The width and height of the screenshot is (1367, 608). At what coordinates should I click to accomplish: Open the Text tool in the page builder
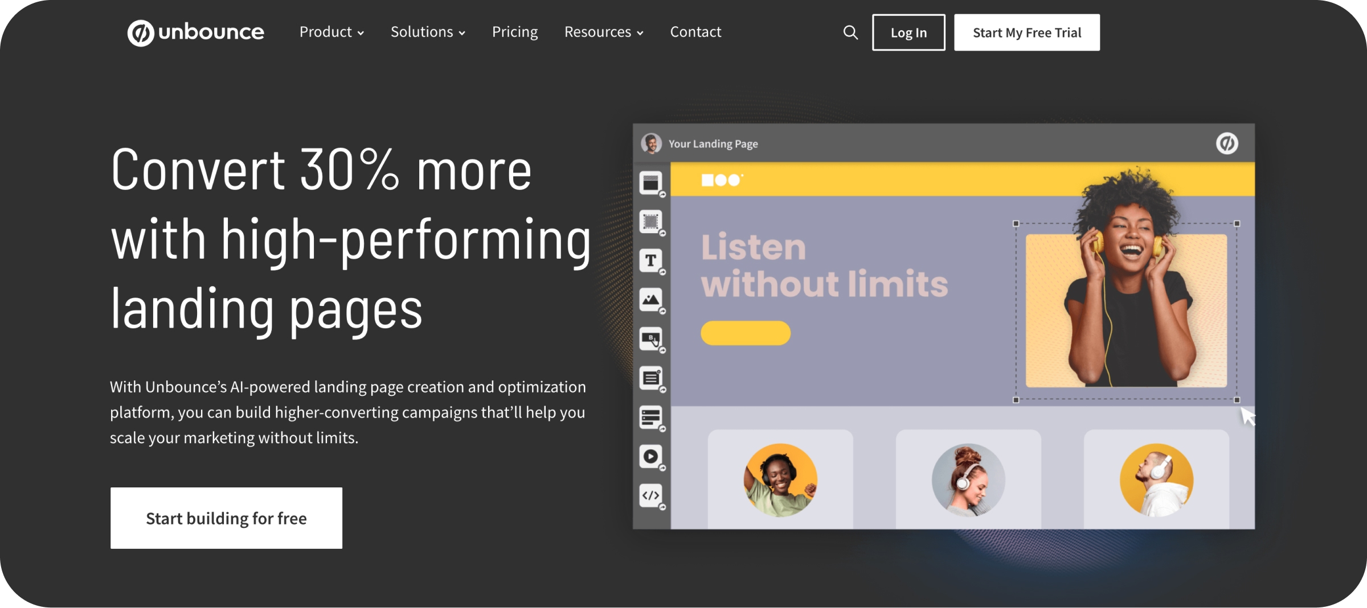point(651,260)
